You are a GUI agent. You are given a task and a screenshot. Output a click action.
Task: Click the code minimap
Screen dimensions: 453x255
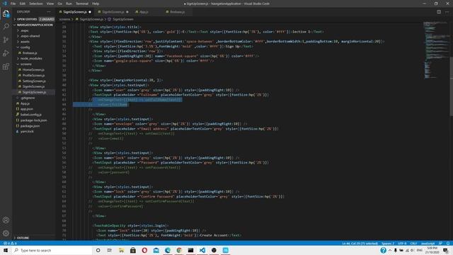point(436,50)
